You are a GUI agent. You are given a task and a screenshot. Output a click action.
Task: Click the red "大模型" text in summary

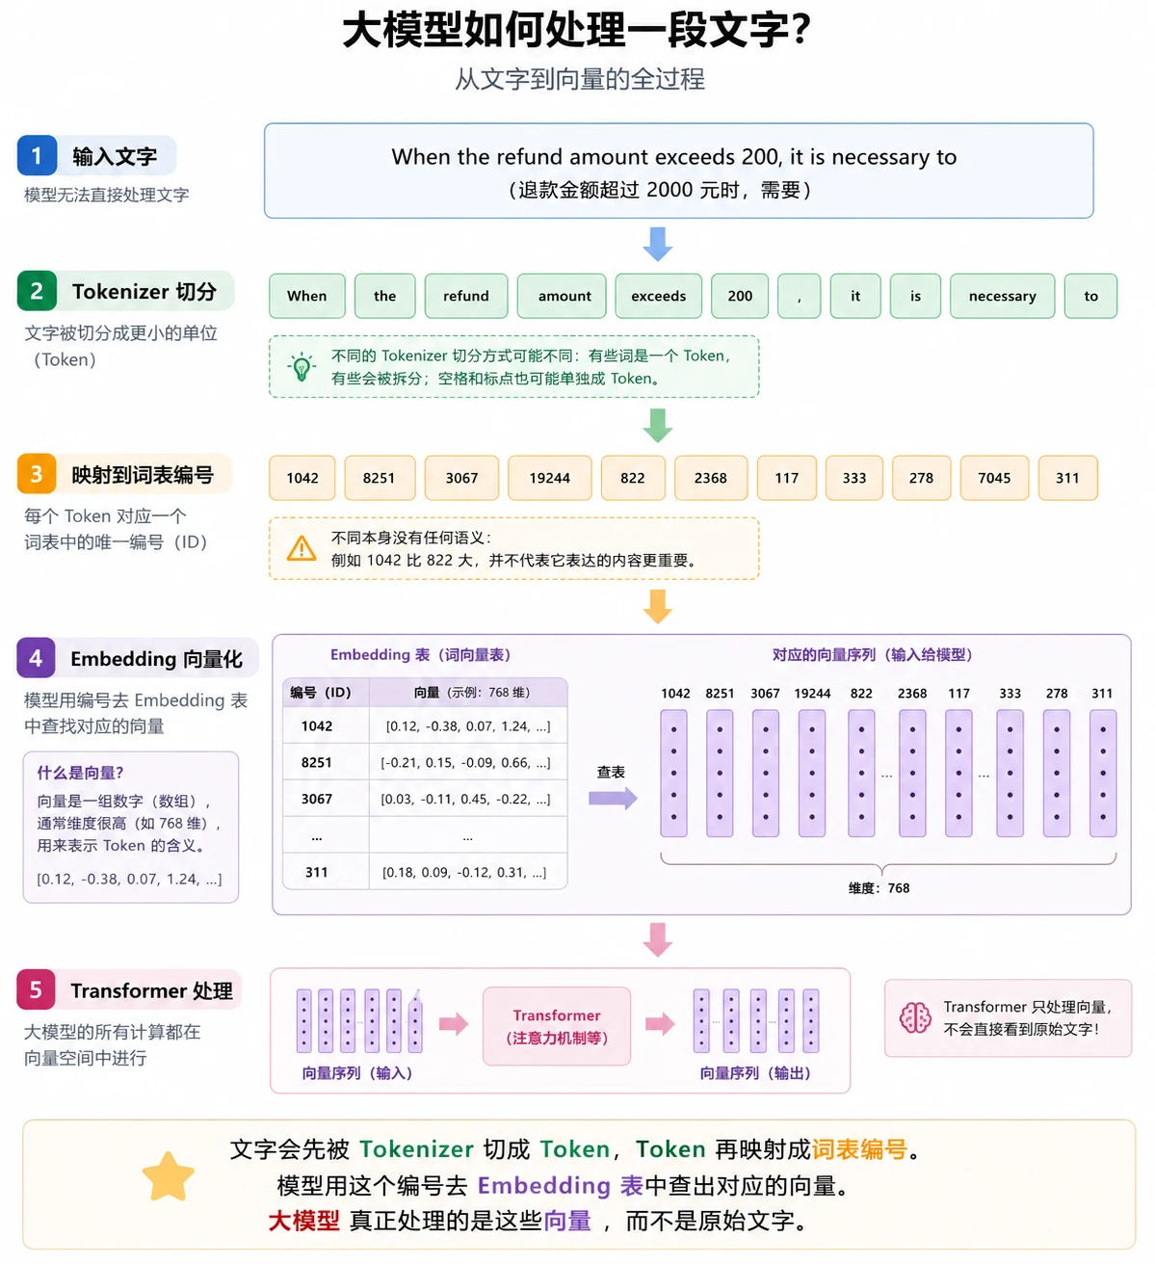[x=303, y=1221]
